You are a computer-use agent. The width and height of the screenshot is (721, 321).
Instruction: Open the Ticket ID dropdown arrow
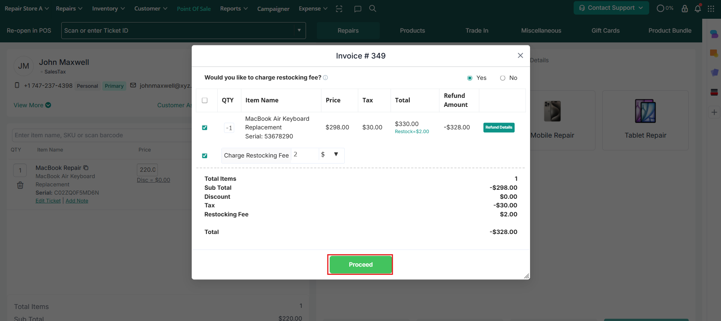pyautogui.click(x=299, y=30)
